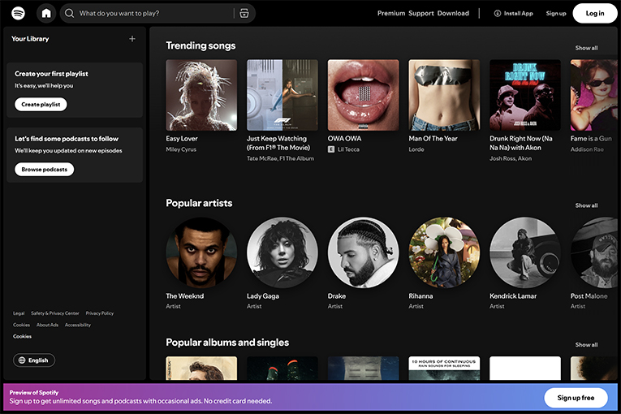The image size is (621, 414).
Task: Open Kendrick Lamar's artist photo
Action: pyautogui.click(x=525, y=252)
